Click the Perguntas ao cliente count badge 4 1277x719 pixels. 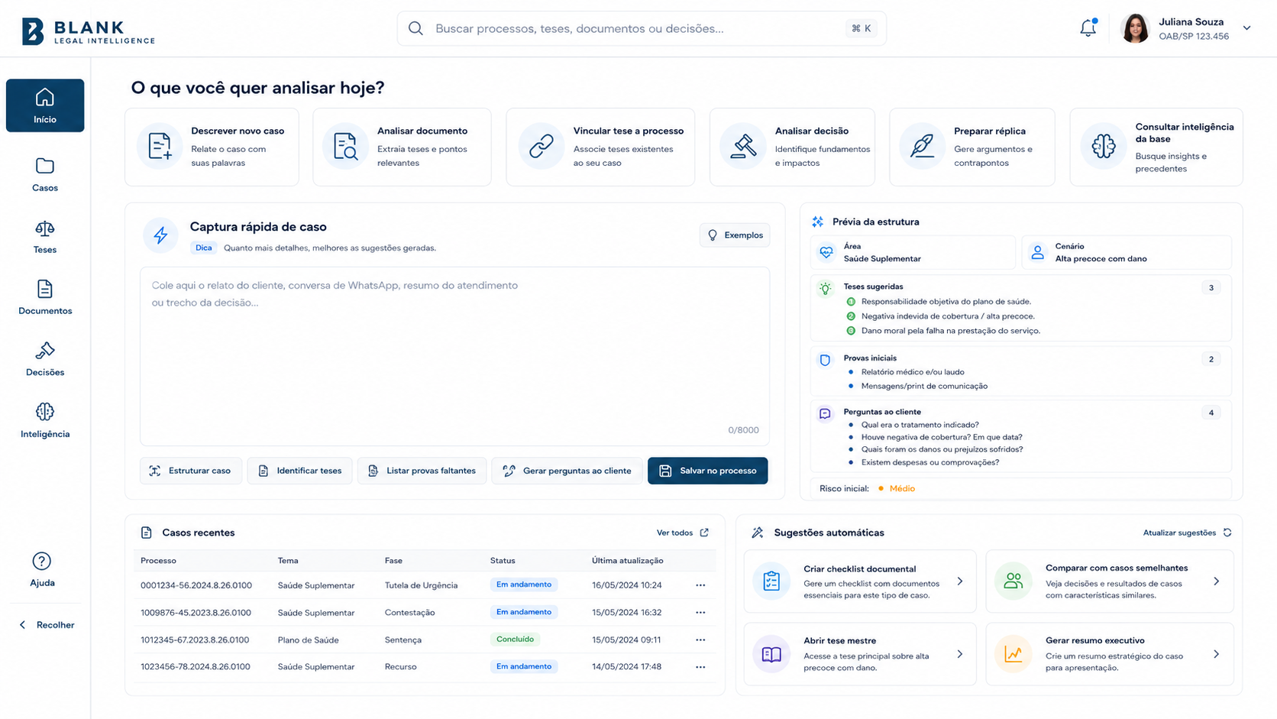coord(1211,413)
